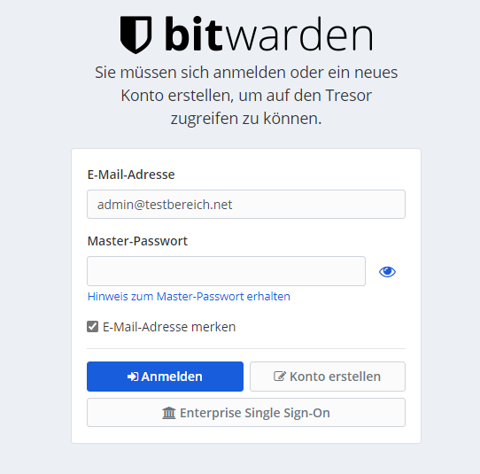
Task: Submit login with the blue Anmelden button
Action: coord(165,377)
